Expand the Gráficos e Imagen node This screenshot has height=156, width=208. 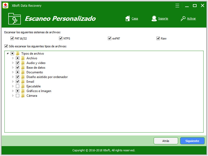pos(13,91)
